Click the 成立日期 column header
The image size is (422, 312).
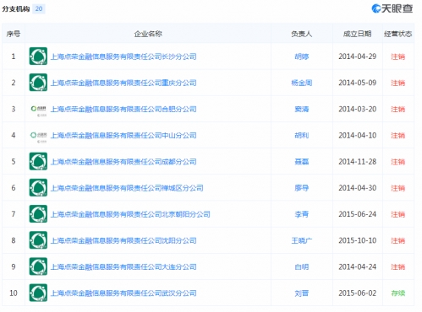tap(358, 34)
